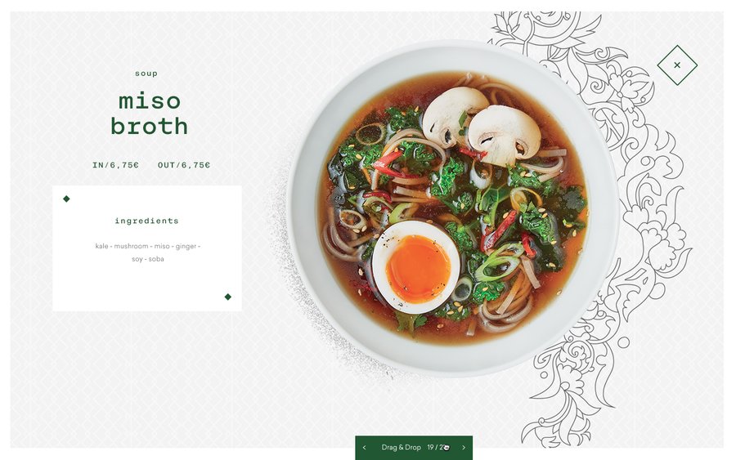Screen dimensions: 736x460
Task: Click the miso soup bowl image
Action: (453, 208)
